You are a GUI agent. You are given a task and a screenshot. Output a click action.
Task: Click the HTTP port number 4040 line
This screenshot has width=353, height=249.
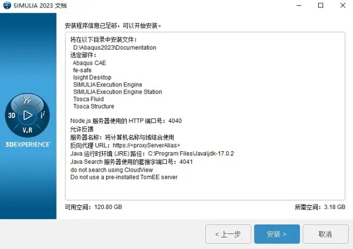coord(126,121)
